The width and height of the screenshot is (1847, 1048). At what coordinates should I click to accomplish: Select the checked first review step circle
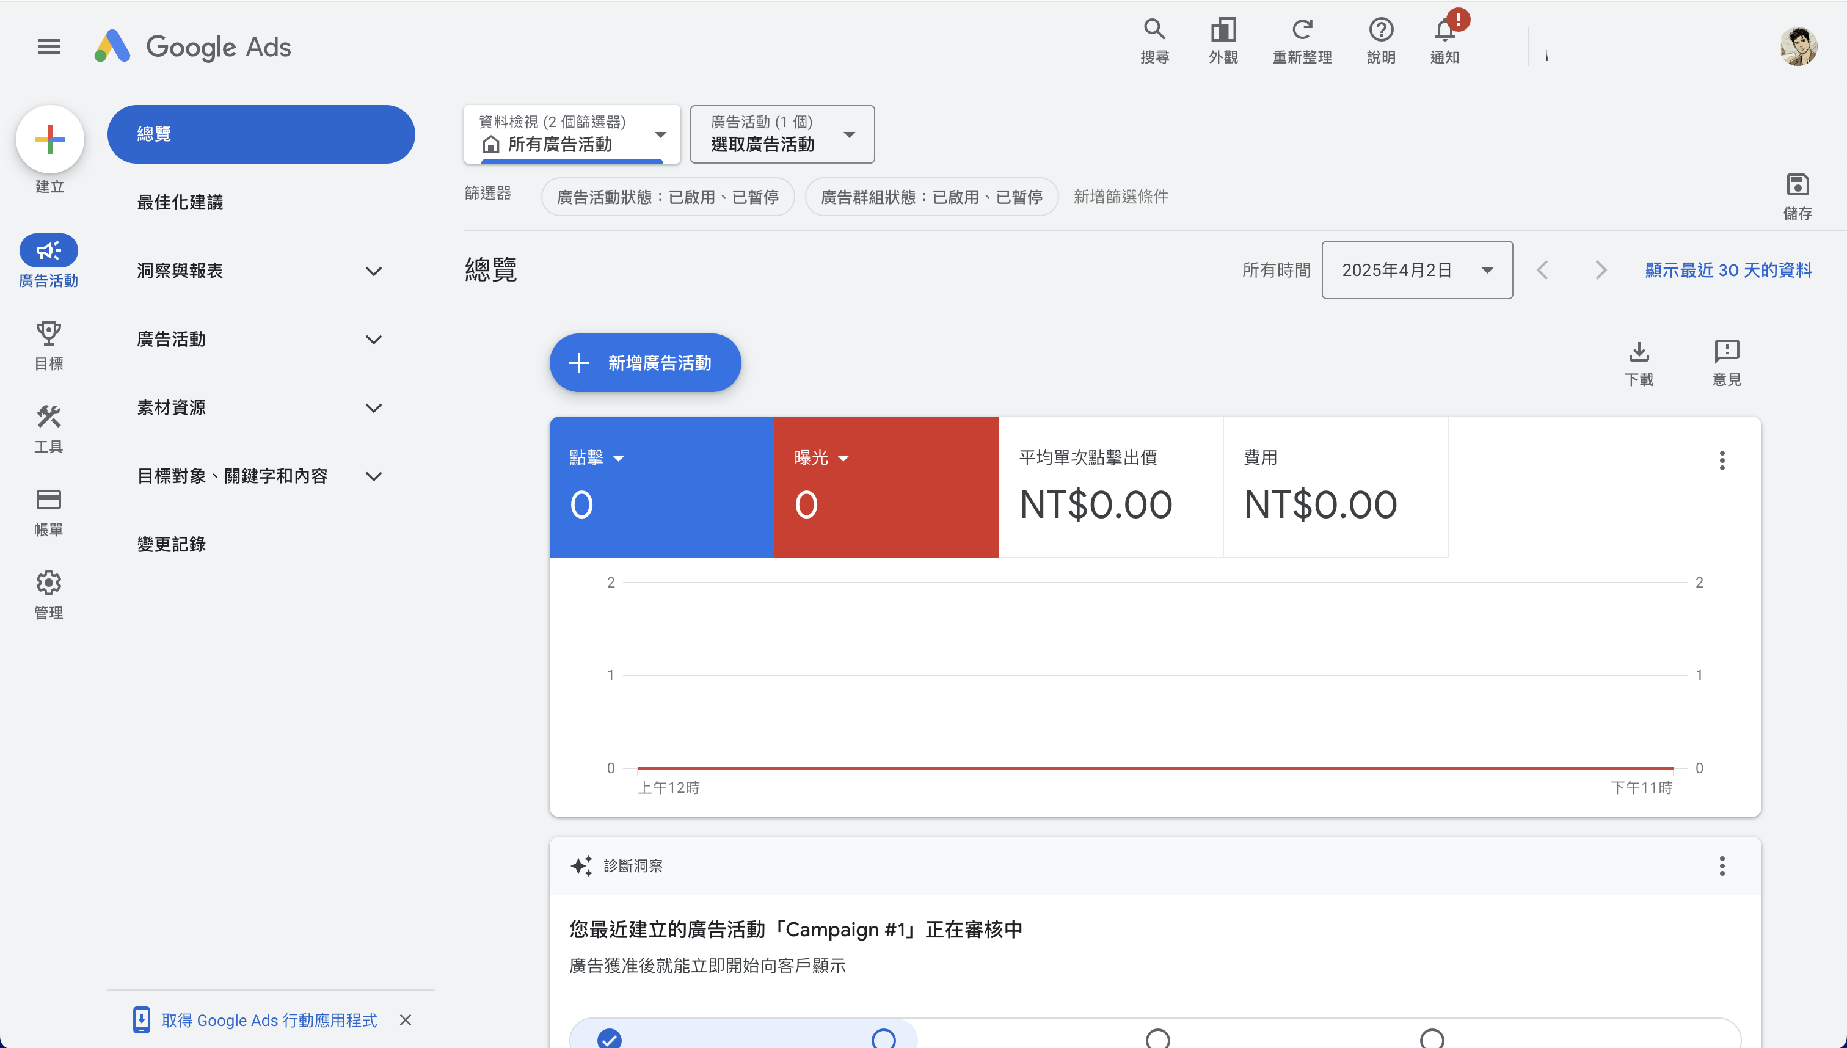point(610,1039)
